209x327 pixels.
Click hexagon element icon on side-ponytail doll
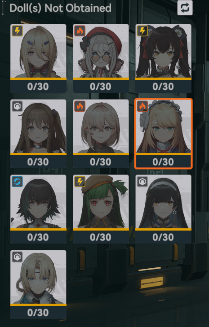click(17, 106)
